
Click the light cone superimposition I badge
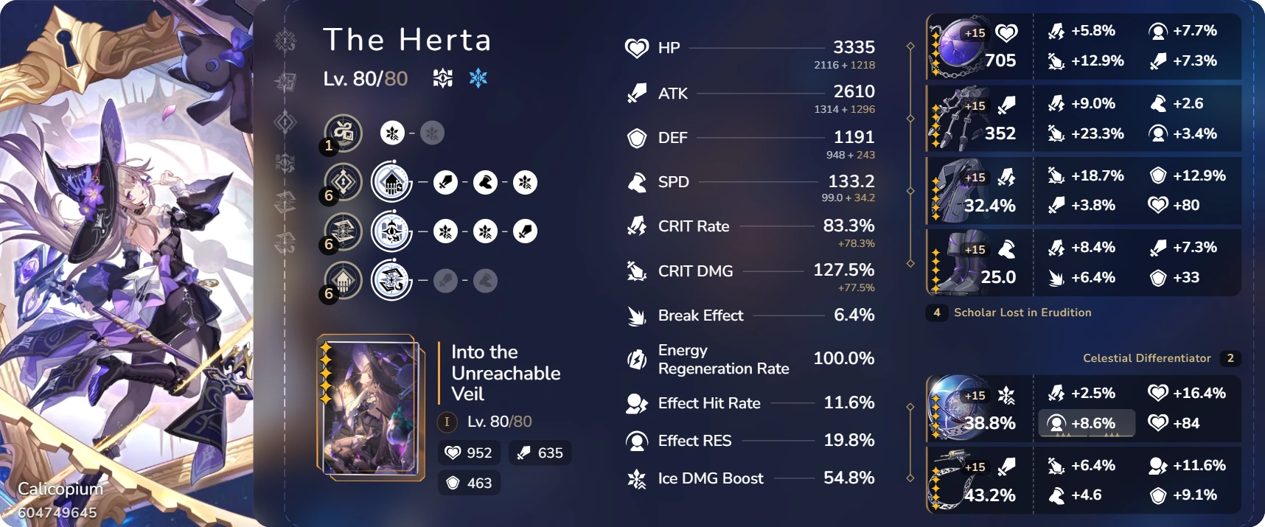(447, 422)
